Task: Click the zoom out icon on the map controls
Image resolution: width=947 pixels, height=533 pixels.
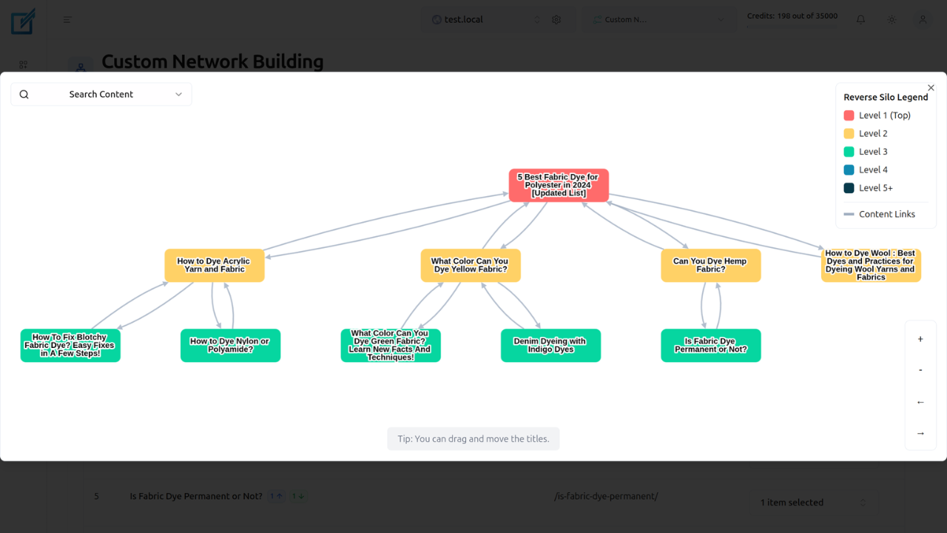Action: click(920, 369)
